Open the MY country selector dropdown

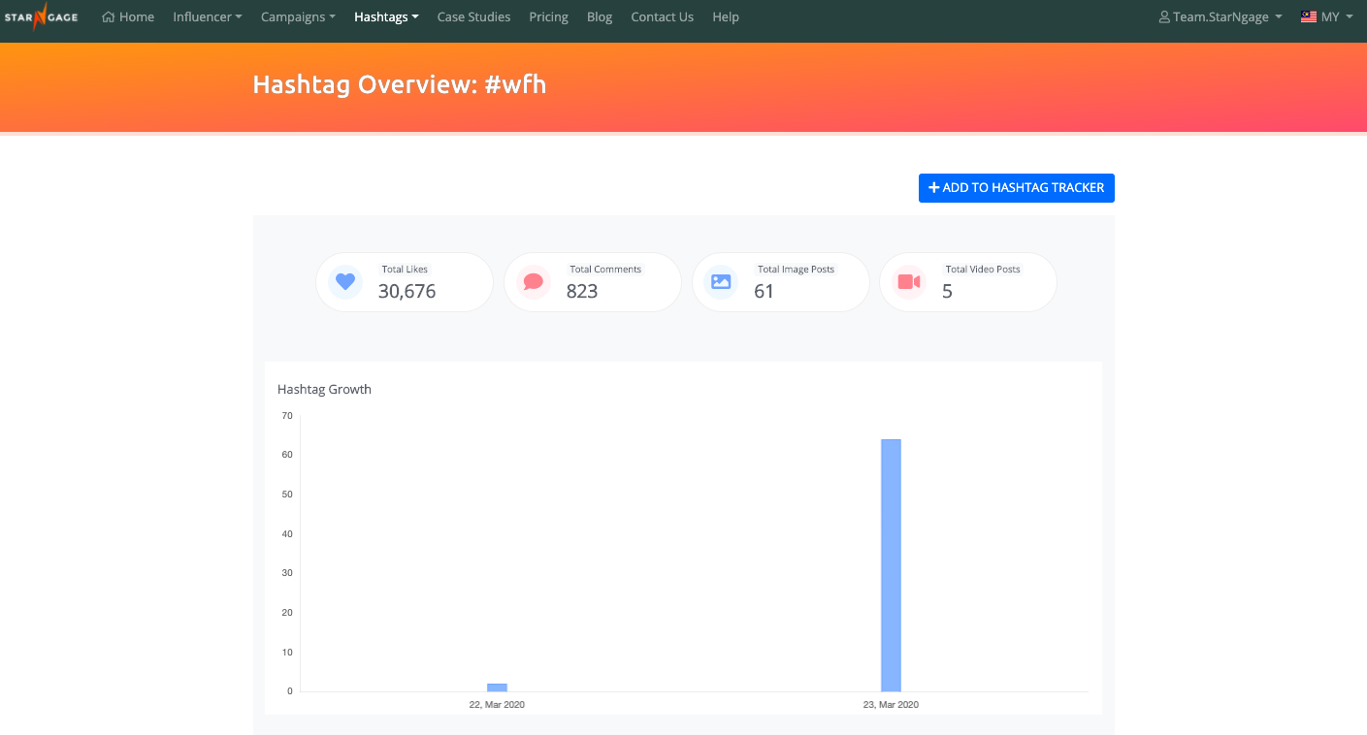(1327, 16)
